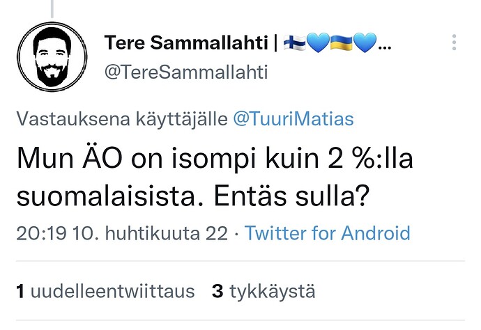
Task: Click the retweet count number 1
Action: click(20, 291)
